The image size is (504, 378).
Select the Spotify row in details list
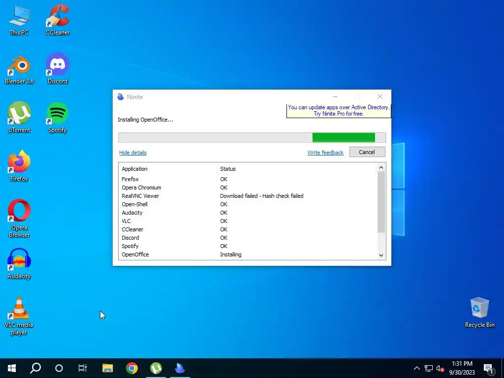[x=248, y=246]
